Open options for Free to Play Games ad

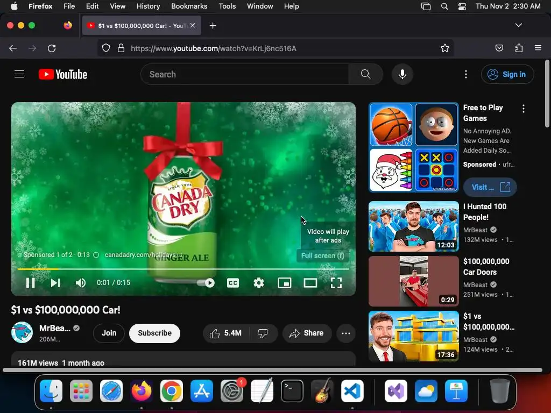523,109
